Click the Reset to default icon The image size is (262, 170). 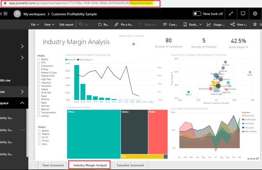click(x=140, y=24)
